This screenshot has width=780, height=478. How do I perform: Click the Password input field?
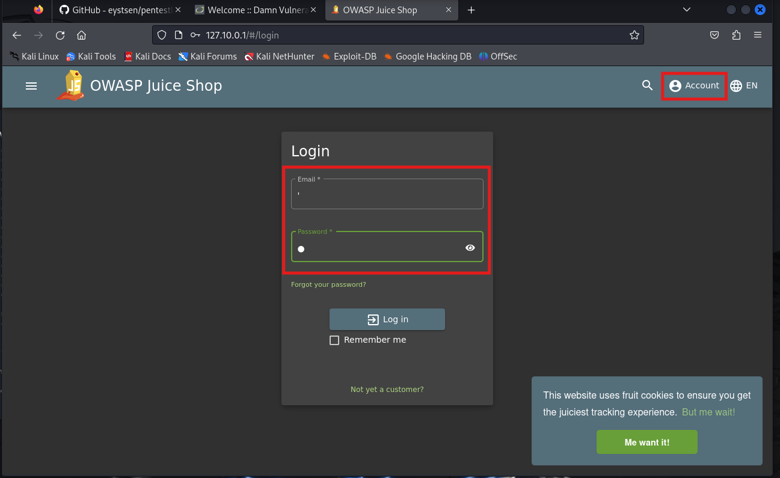387,247
